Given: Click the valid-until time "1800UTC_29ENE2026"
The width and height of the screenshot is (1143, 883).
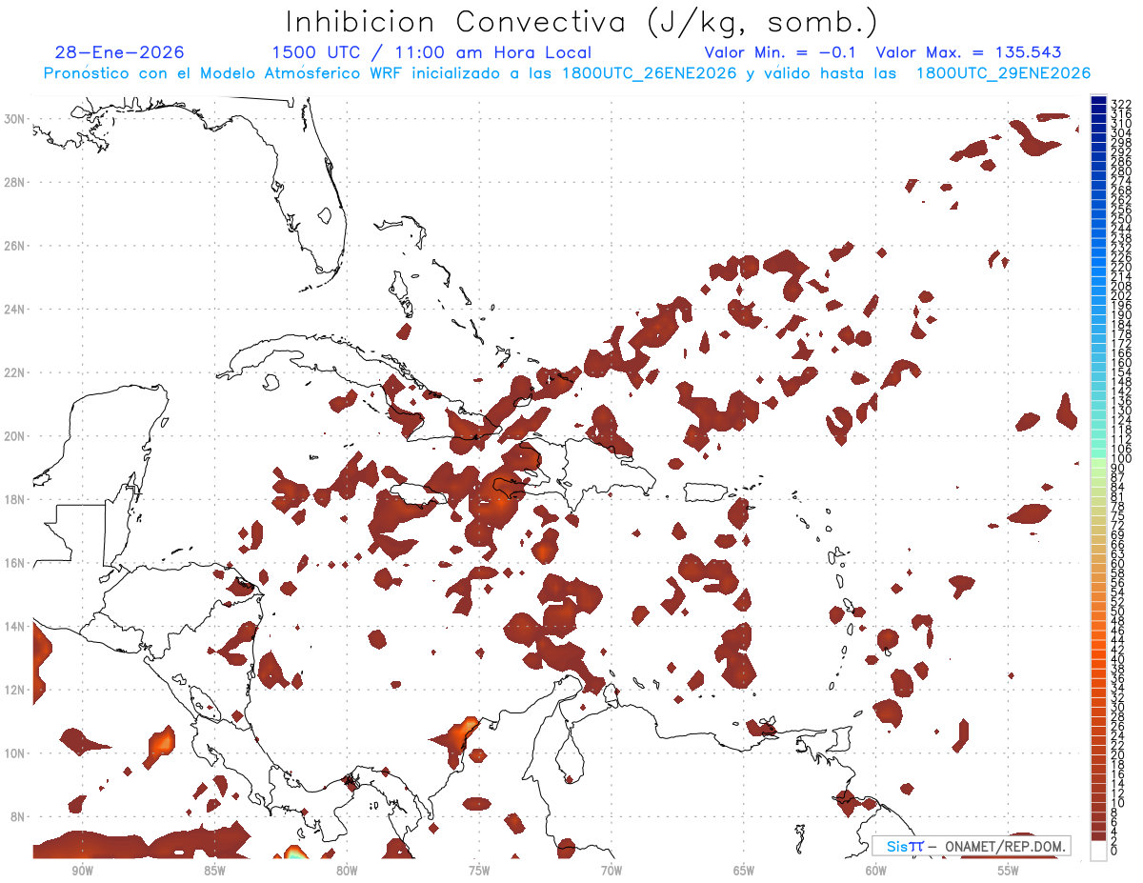Looking at the screenshot, I should coord(1003,73).
